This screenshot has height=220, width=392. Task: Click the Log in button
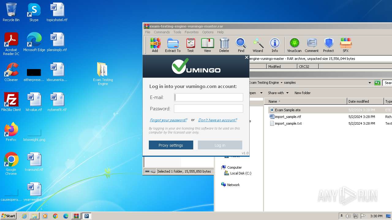[220, 145]
